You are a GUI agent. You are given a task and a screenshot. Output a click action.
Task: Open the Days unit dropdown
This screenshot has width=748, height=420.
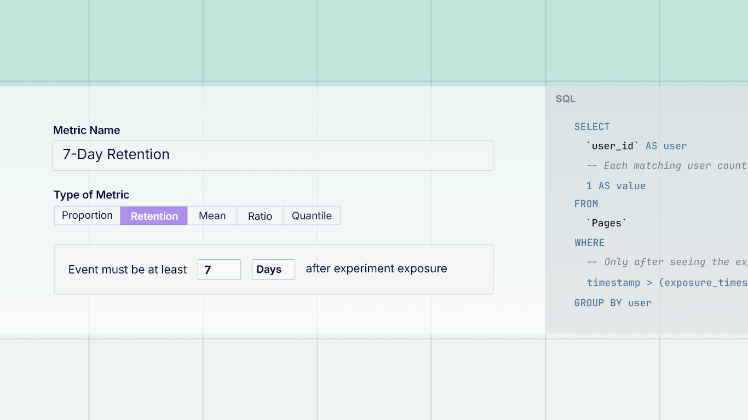[x=273, y=270]
